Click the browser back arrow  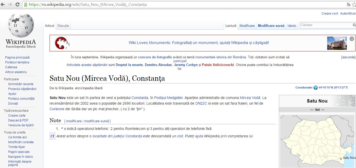point(3,5)
